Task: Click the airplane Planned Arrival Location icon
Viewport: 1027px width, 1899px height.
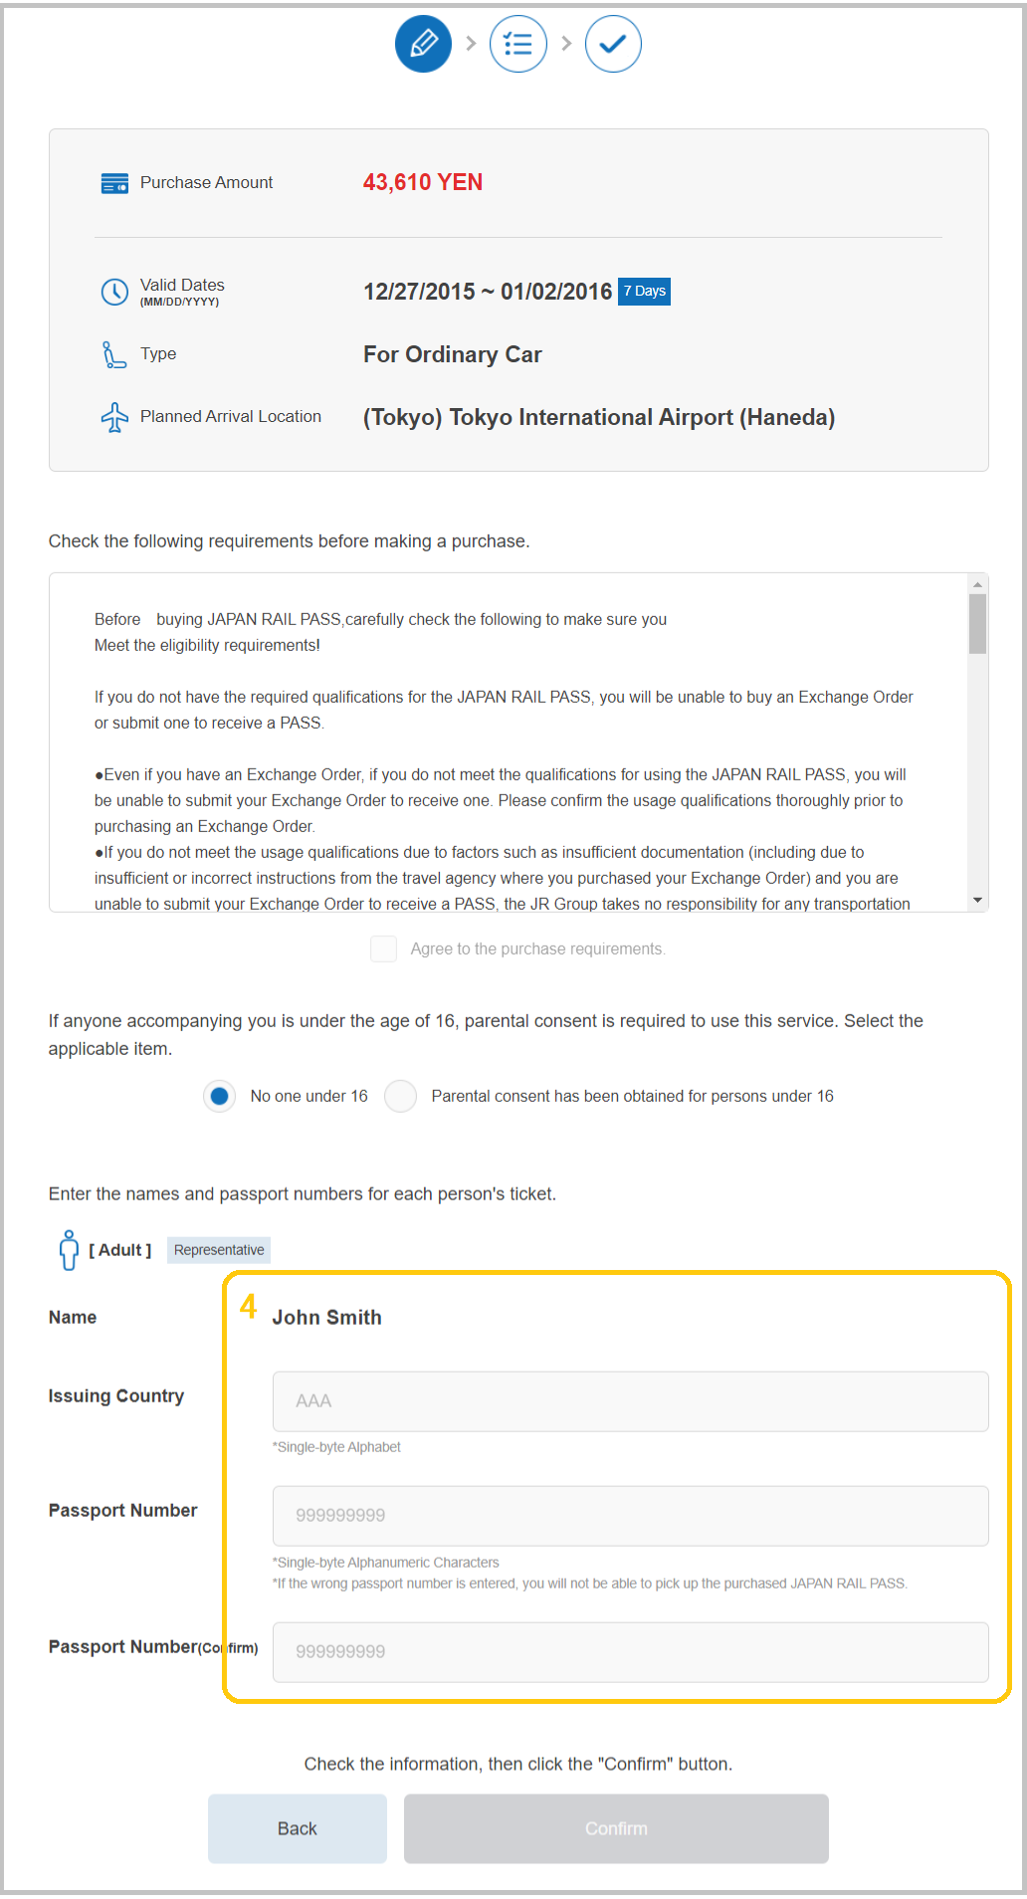Action: 114,417
